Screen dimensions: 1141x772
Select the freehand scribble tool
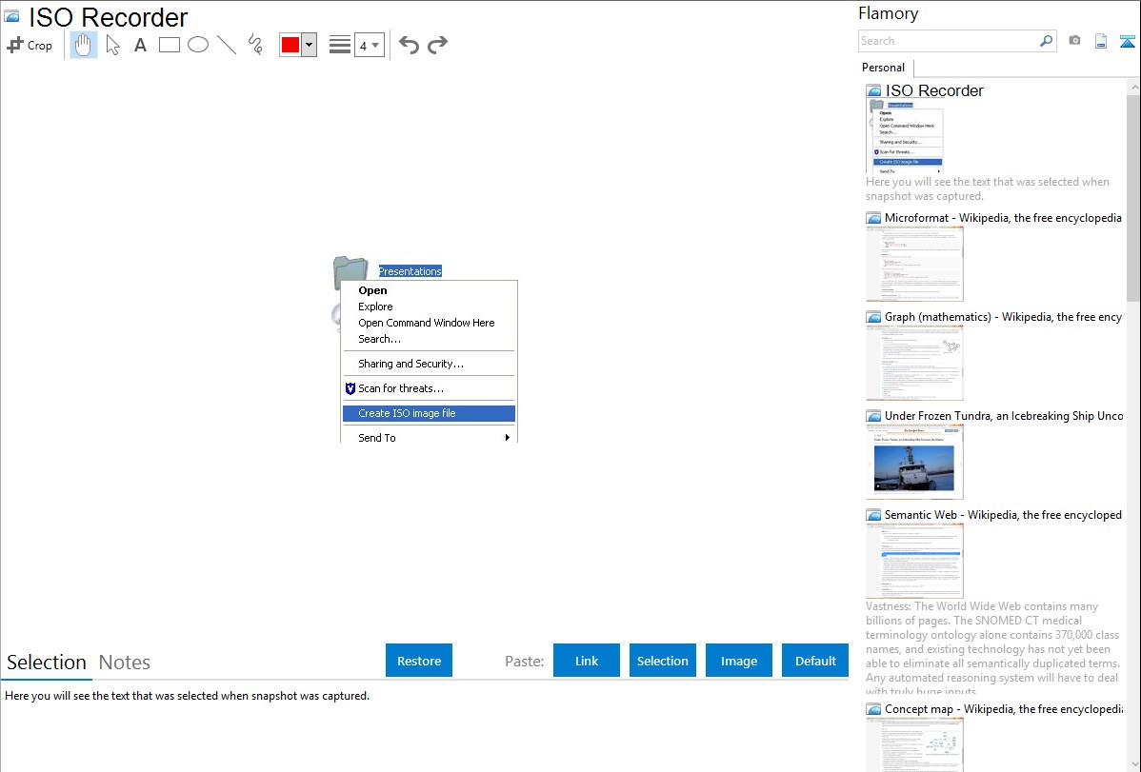pyautogui.click(x=255, y=45)
